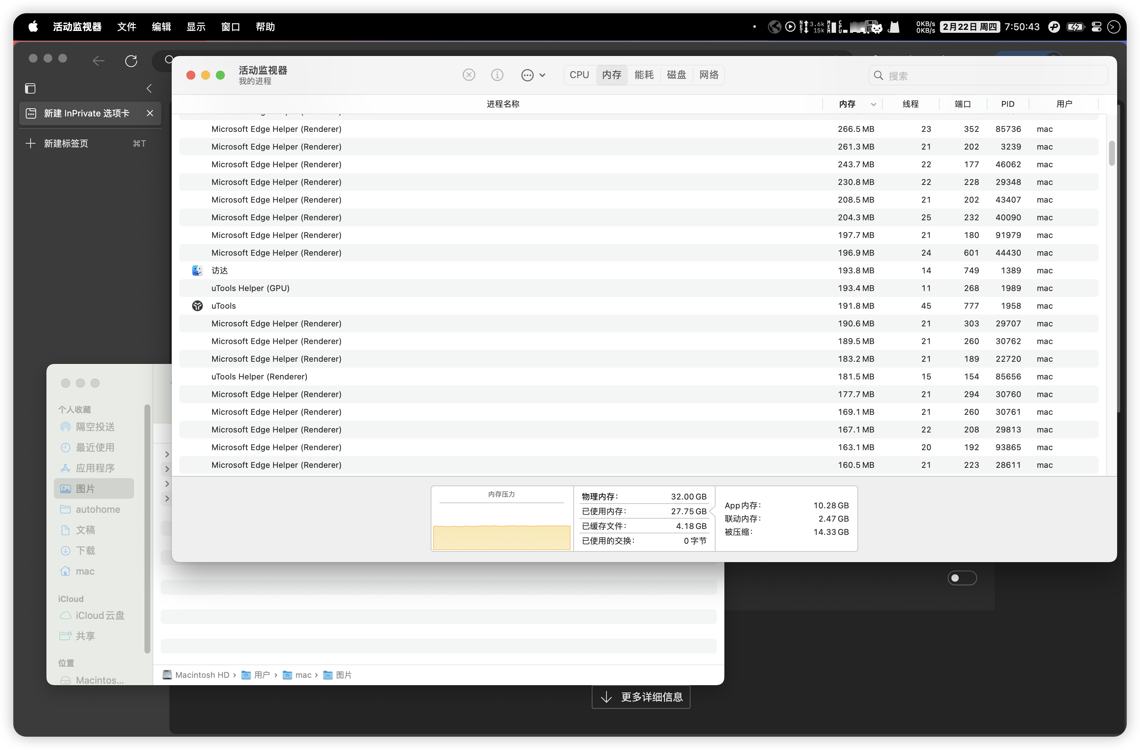Viewport: 1140px width, 750px height.
Task: Click the uTools app icon in the list
Action: coord(197,306)
